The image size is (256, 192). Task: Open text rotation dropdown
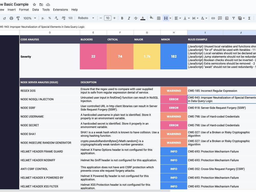[x=204, y=18]
